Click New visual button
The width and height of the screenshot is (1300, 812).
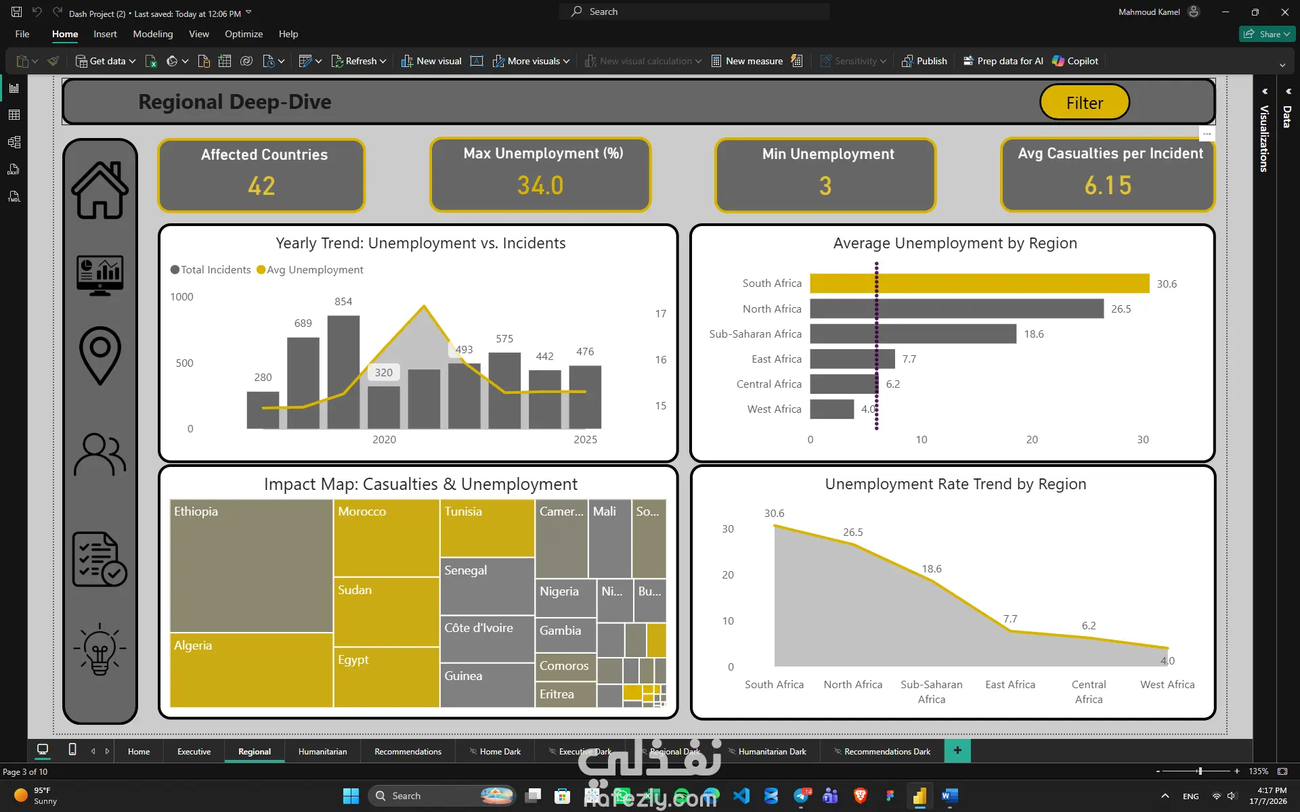click(x=431, y=61)
